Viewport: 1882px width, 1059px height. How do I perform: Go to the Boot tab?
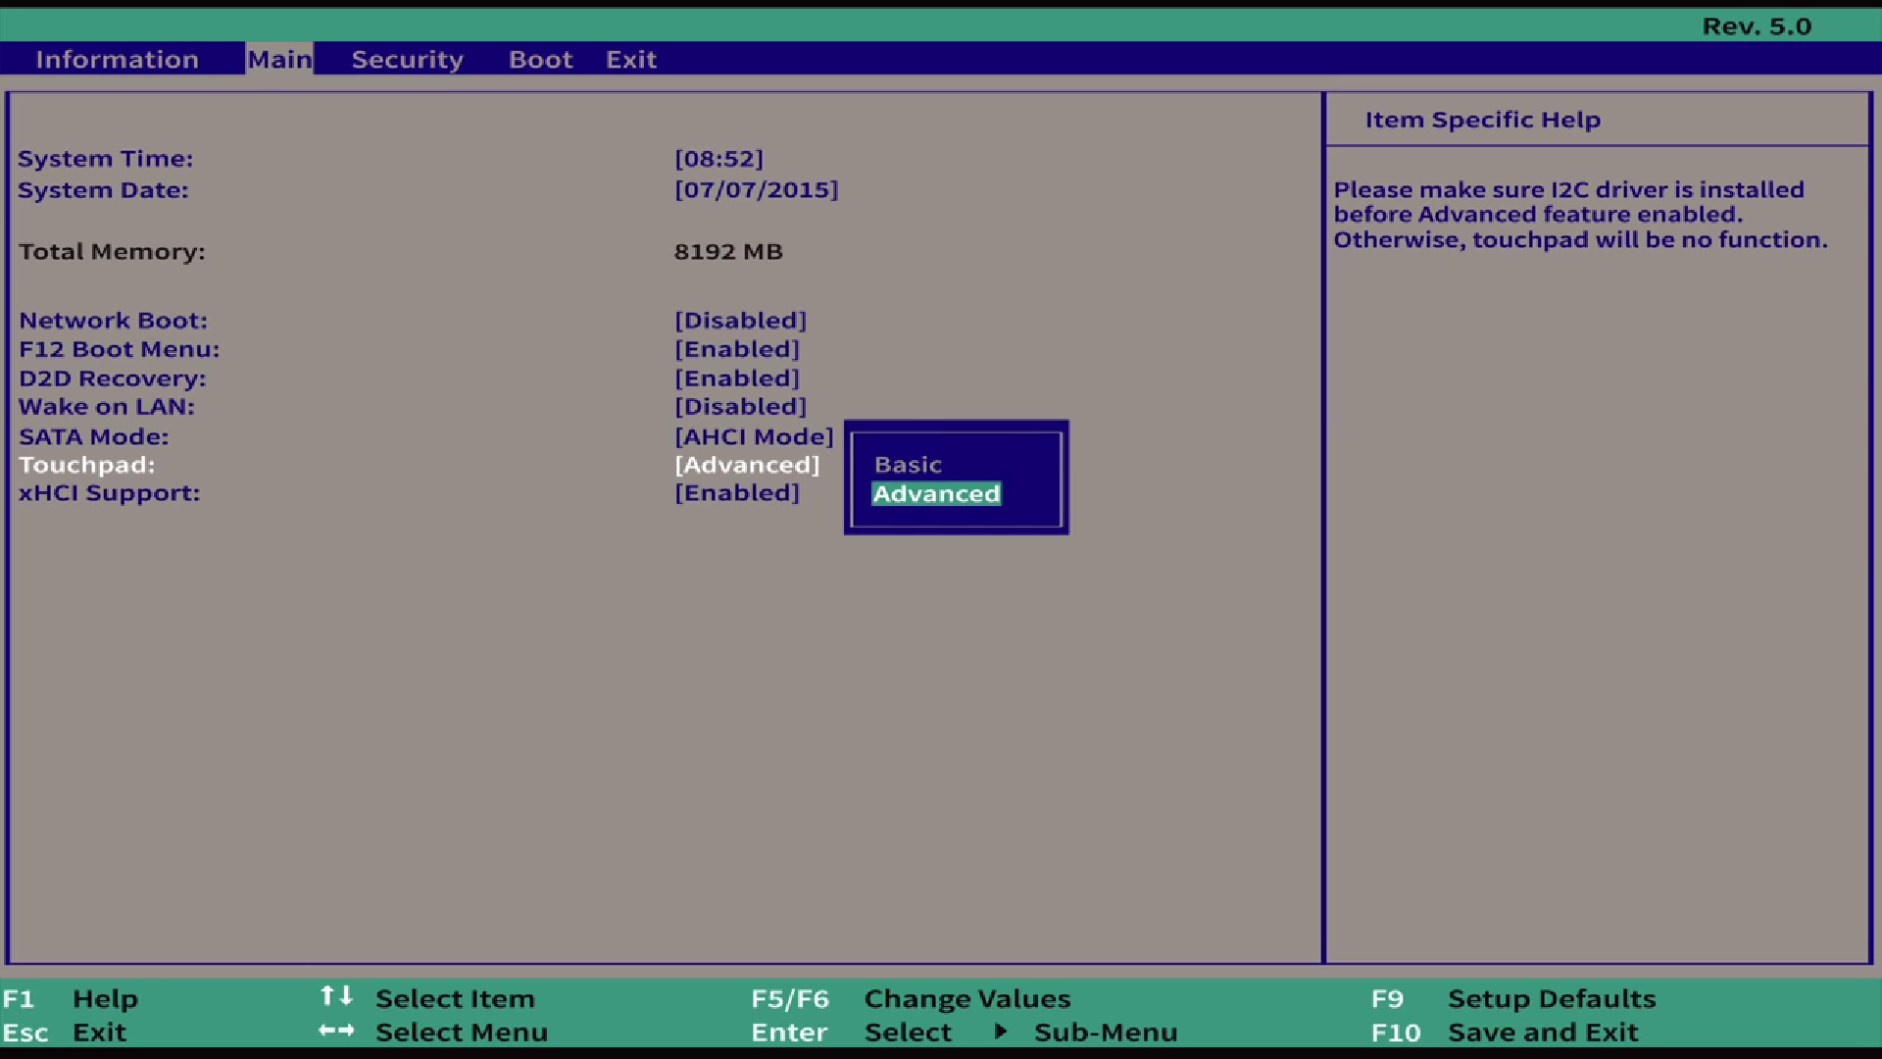tap(540, 59)
